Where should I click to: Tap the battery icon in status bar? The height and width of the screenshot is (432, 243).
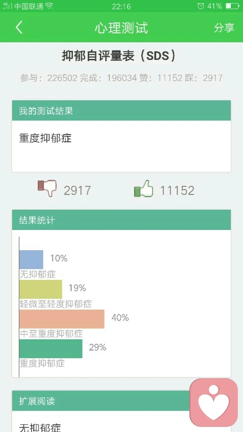click(x=232, y=6)
